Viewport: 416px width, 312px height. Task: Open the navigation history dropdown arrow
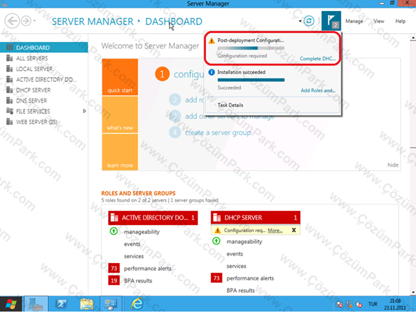[x=34, y=21]
